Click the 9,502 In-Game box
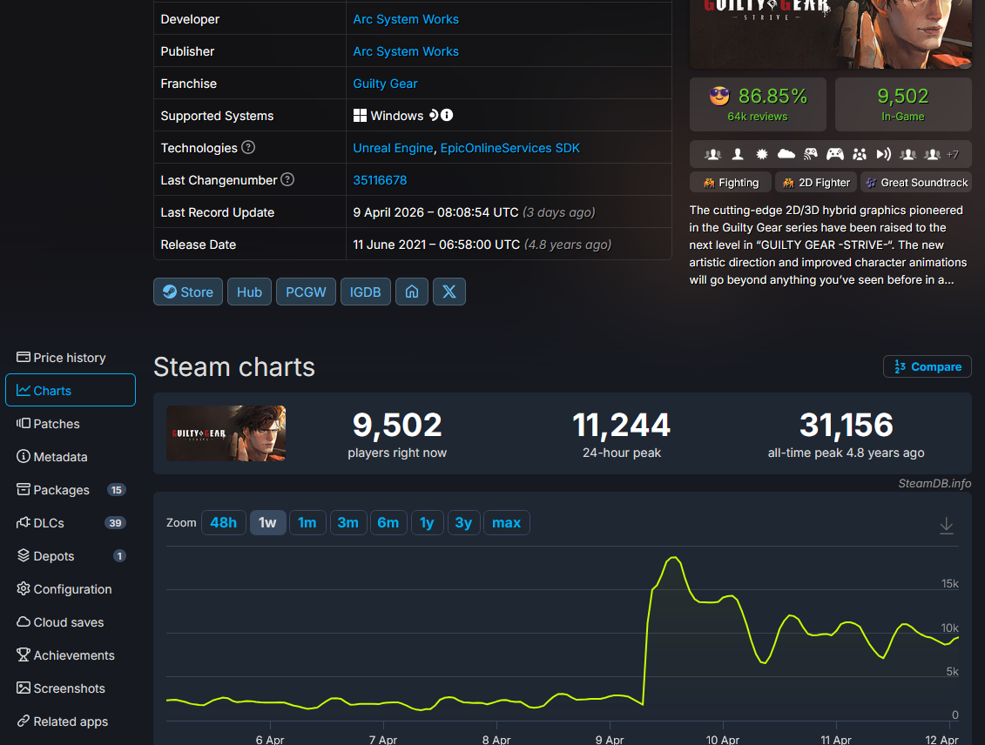The image size is (985, 745). (903, 104)
